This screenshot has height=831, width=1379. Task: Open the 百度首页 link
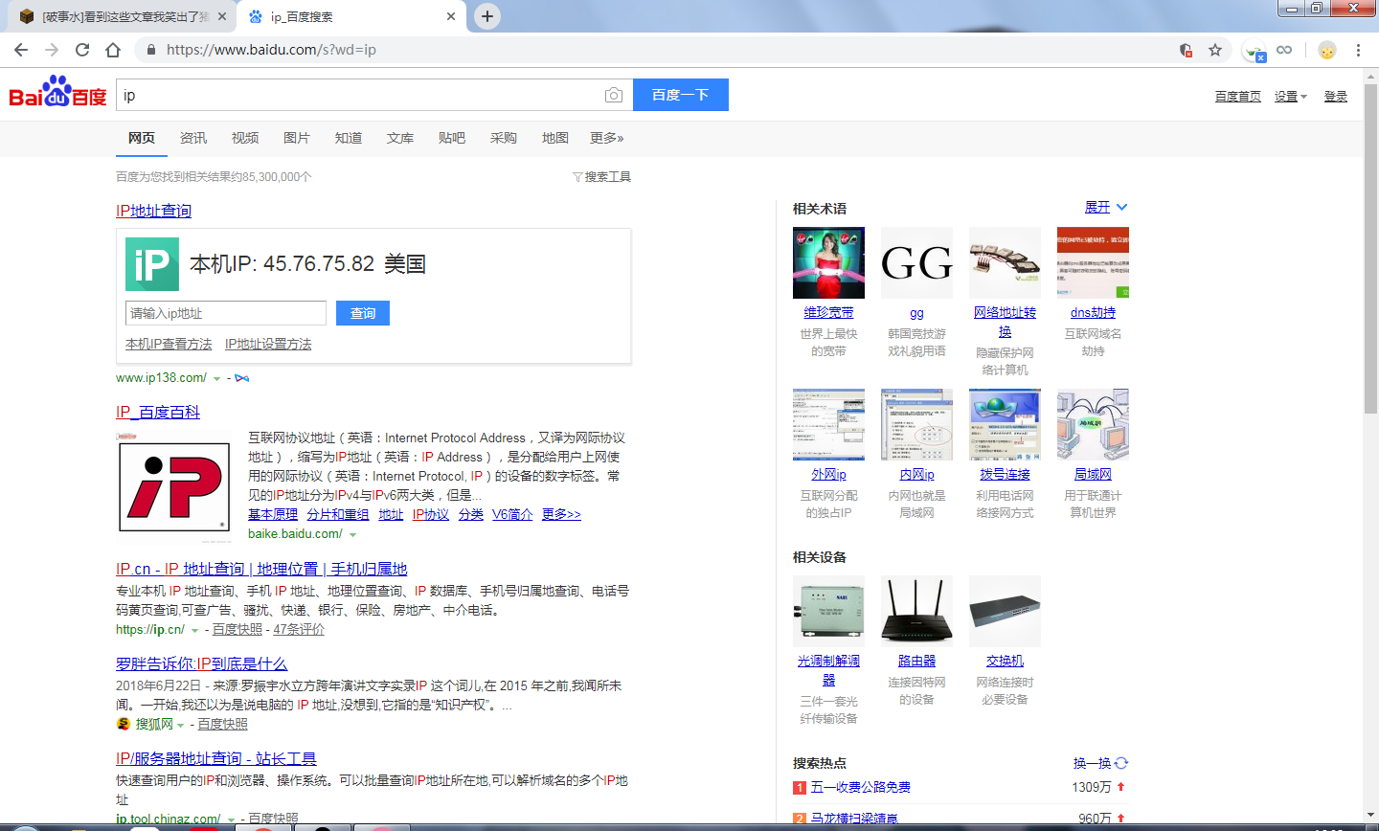point(1238,97)
